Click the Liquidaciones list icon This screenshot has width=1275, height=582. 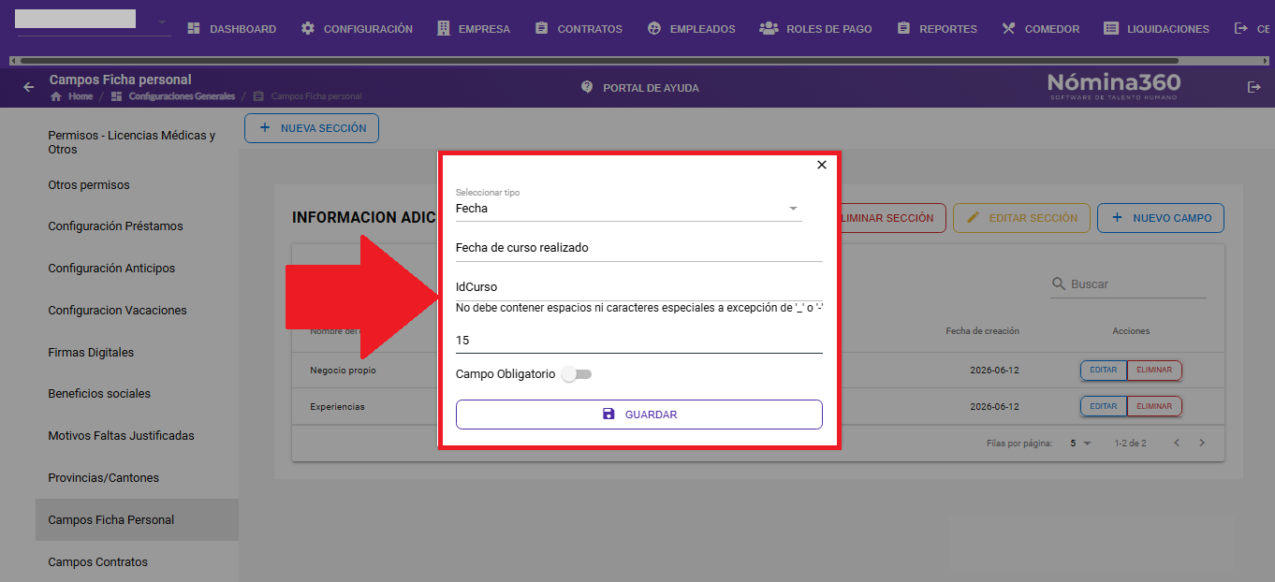tap(1111, 29)
